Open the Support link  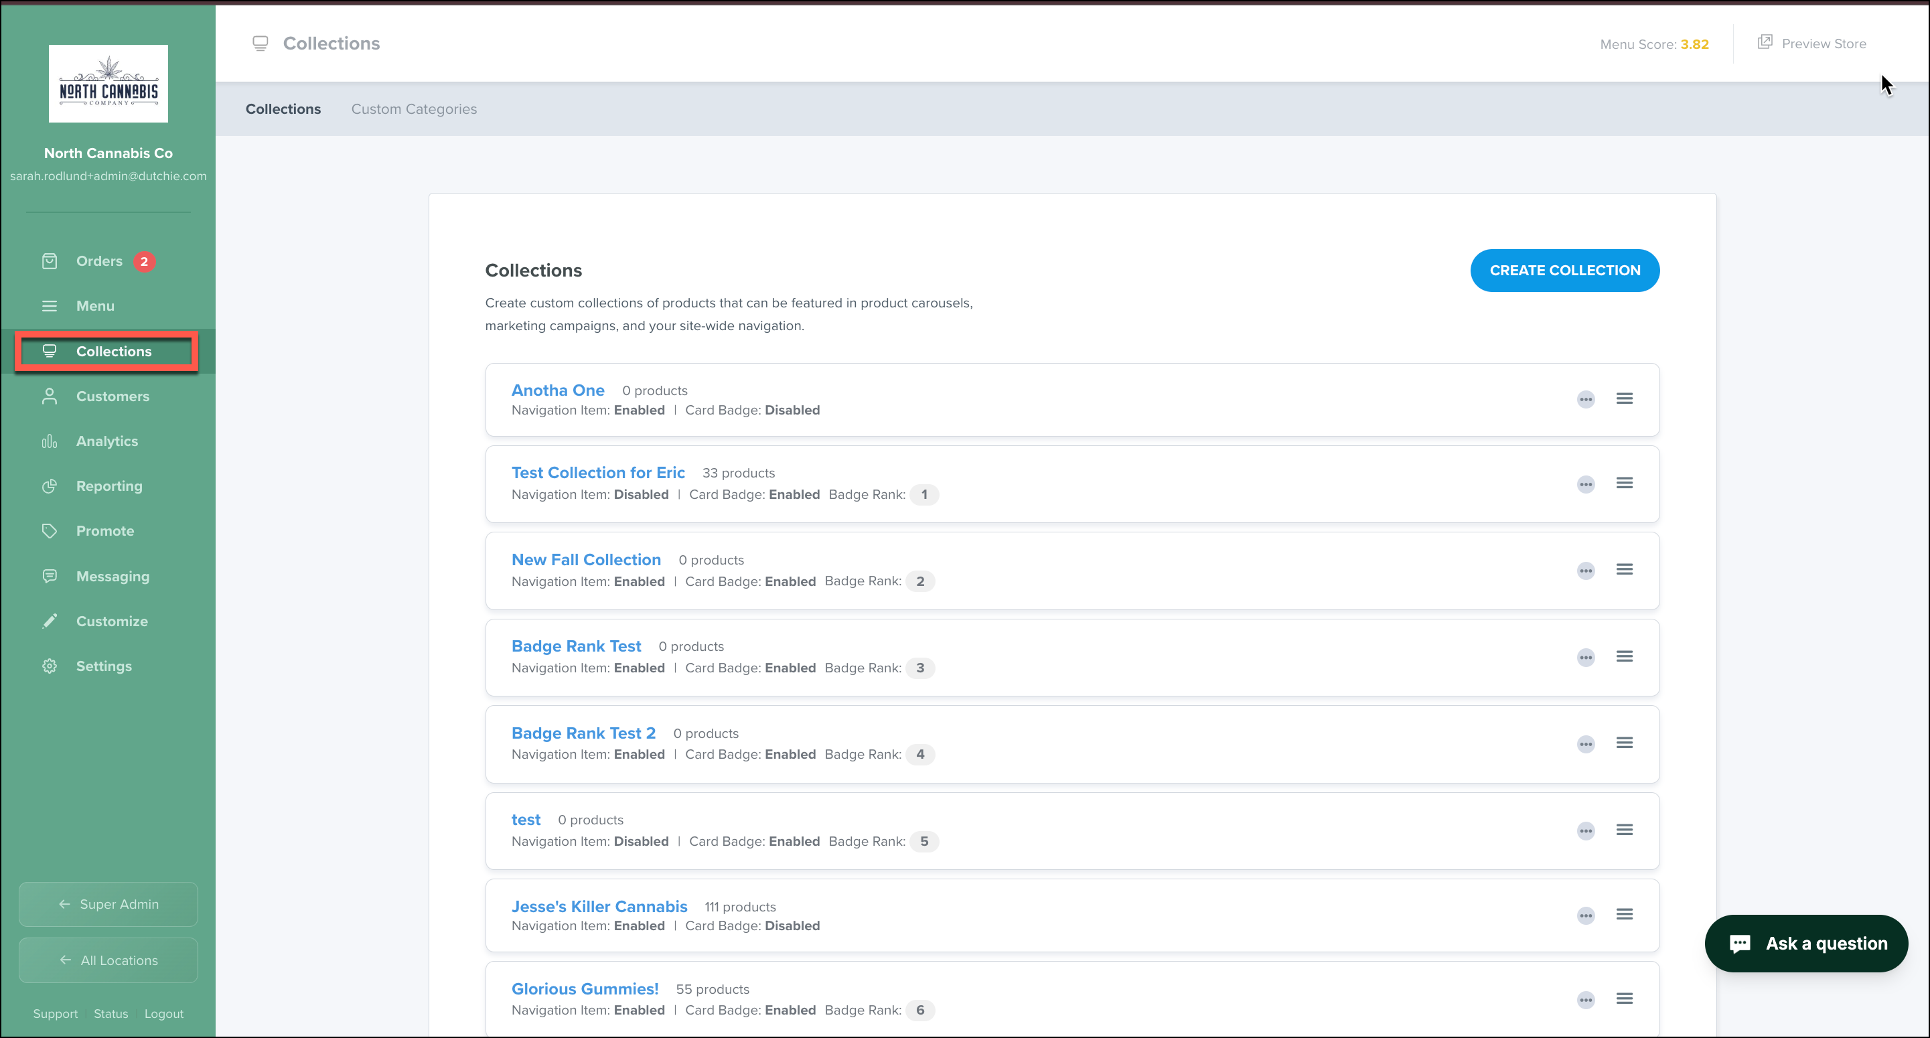coord(56,1014)
